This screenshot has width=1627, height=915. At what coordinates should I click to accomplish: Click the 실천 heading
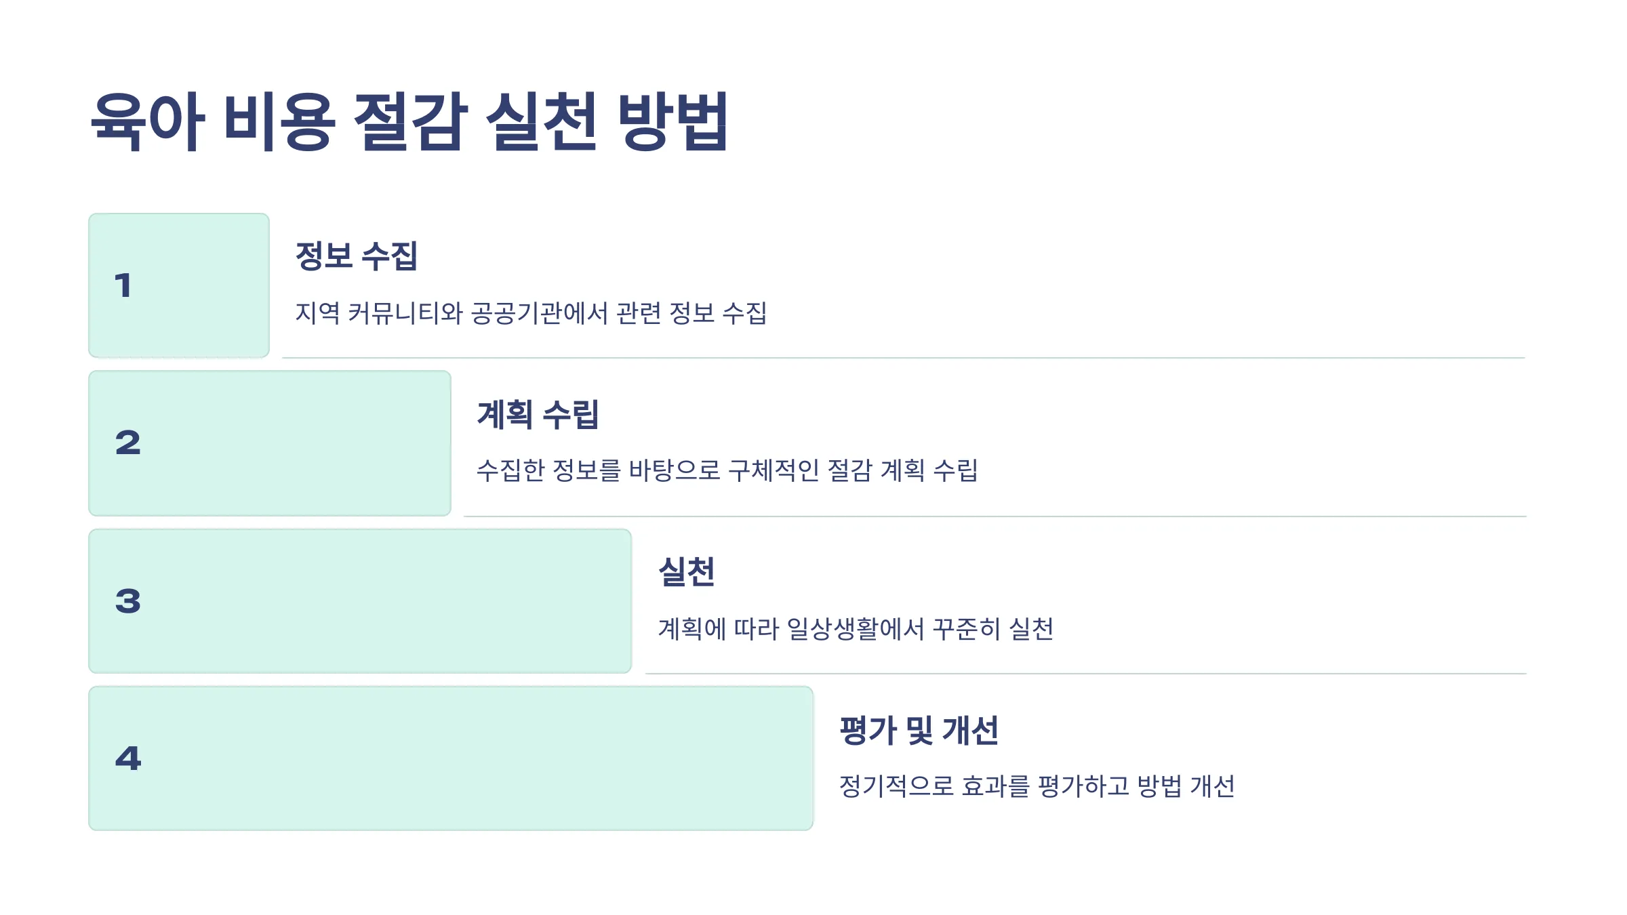tap(687, 572)
